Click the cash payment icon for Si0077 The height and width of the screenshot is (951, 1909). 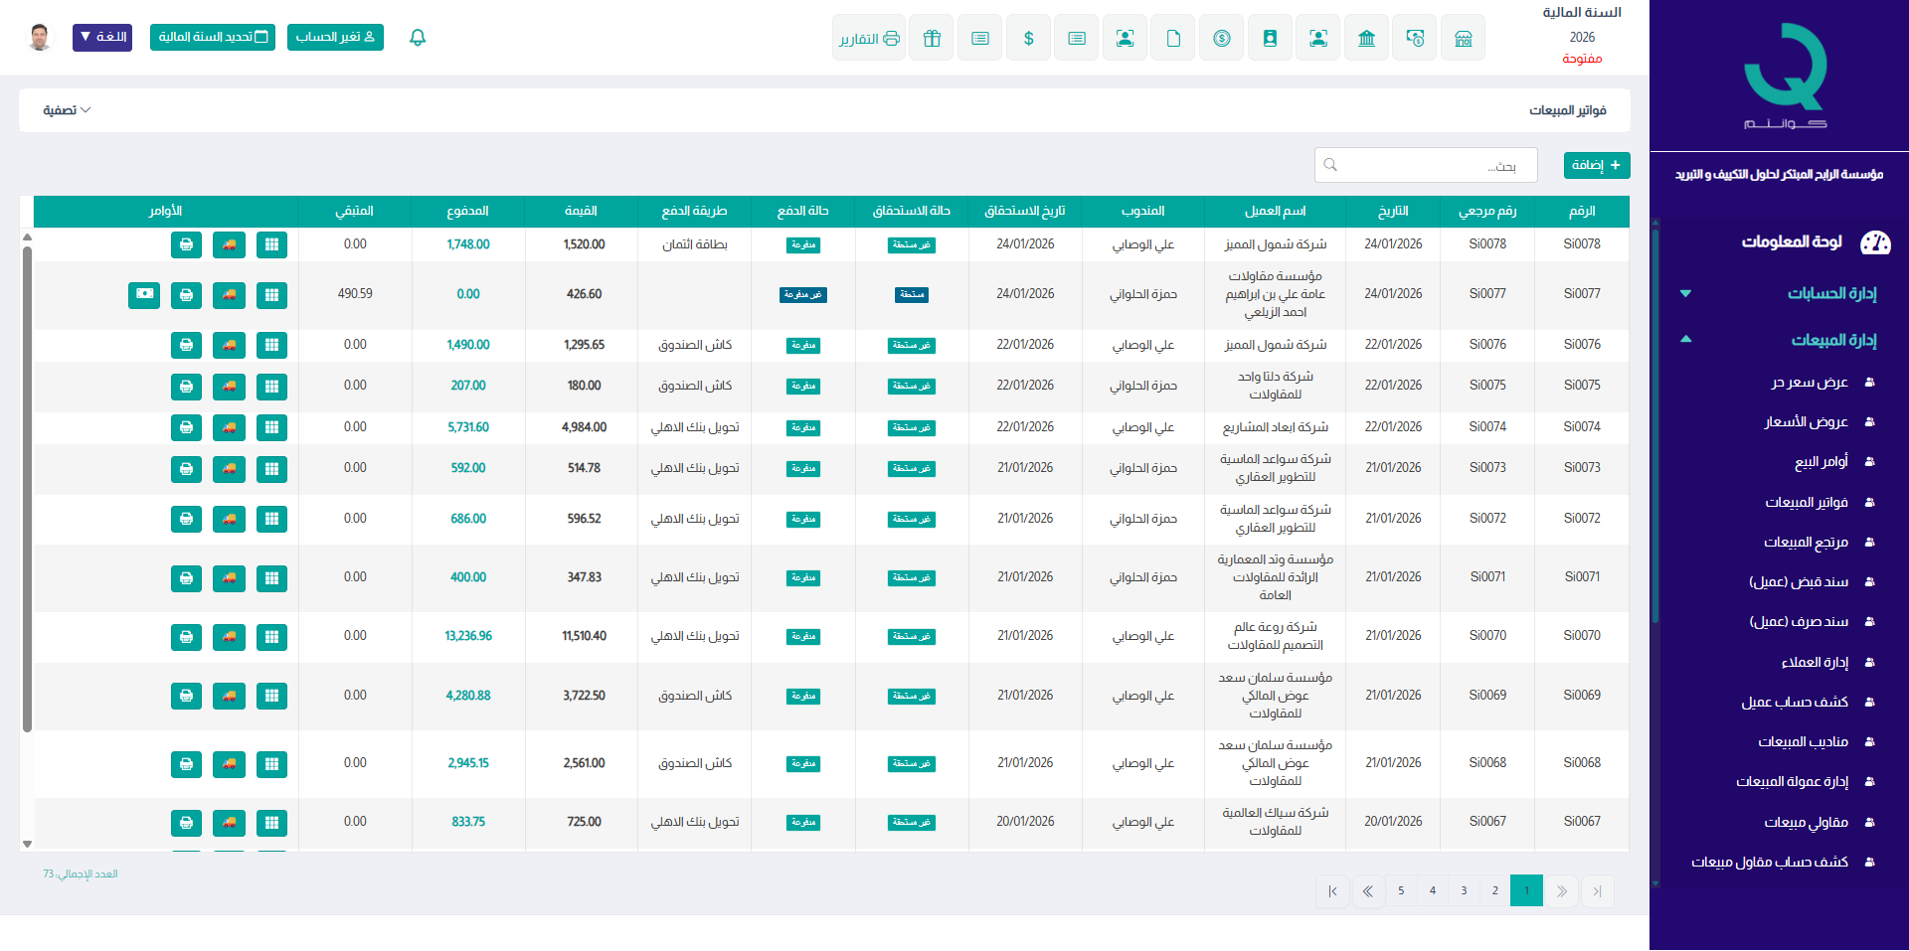(144, 294)
